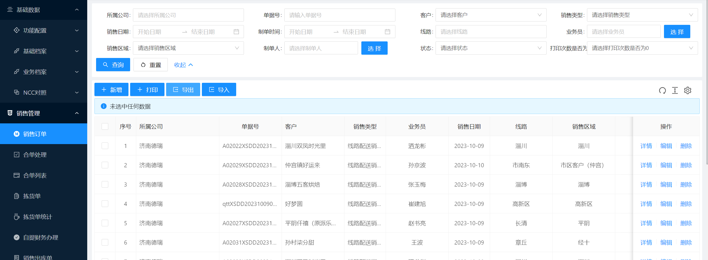The image size is (708, 260).
Task: Click the table refresh icon
Action: 662,90
